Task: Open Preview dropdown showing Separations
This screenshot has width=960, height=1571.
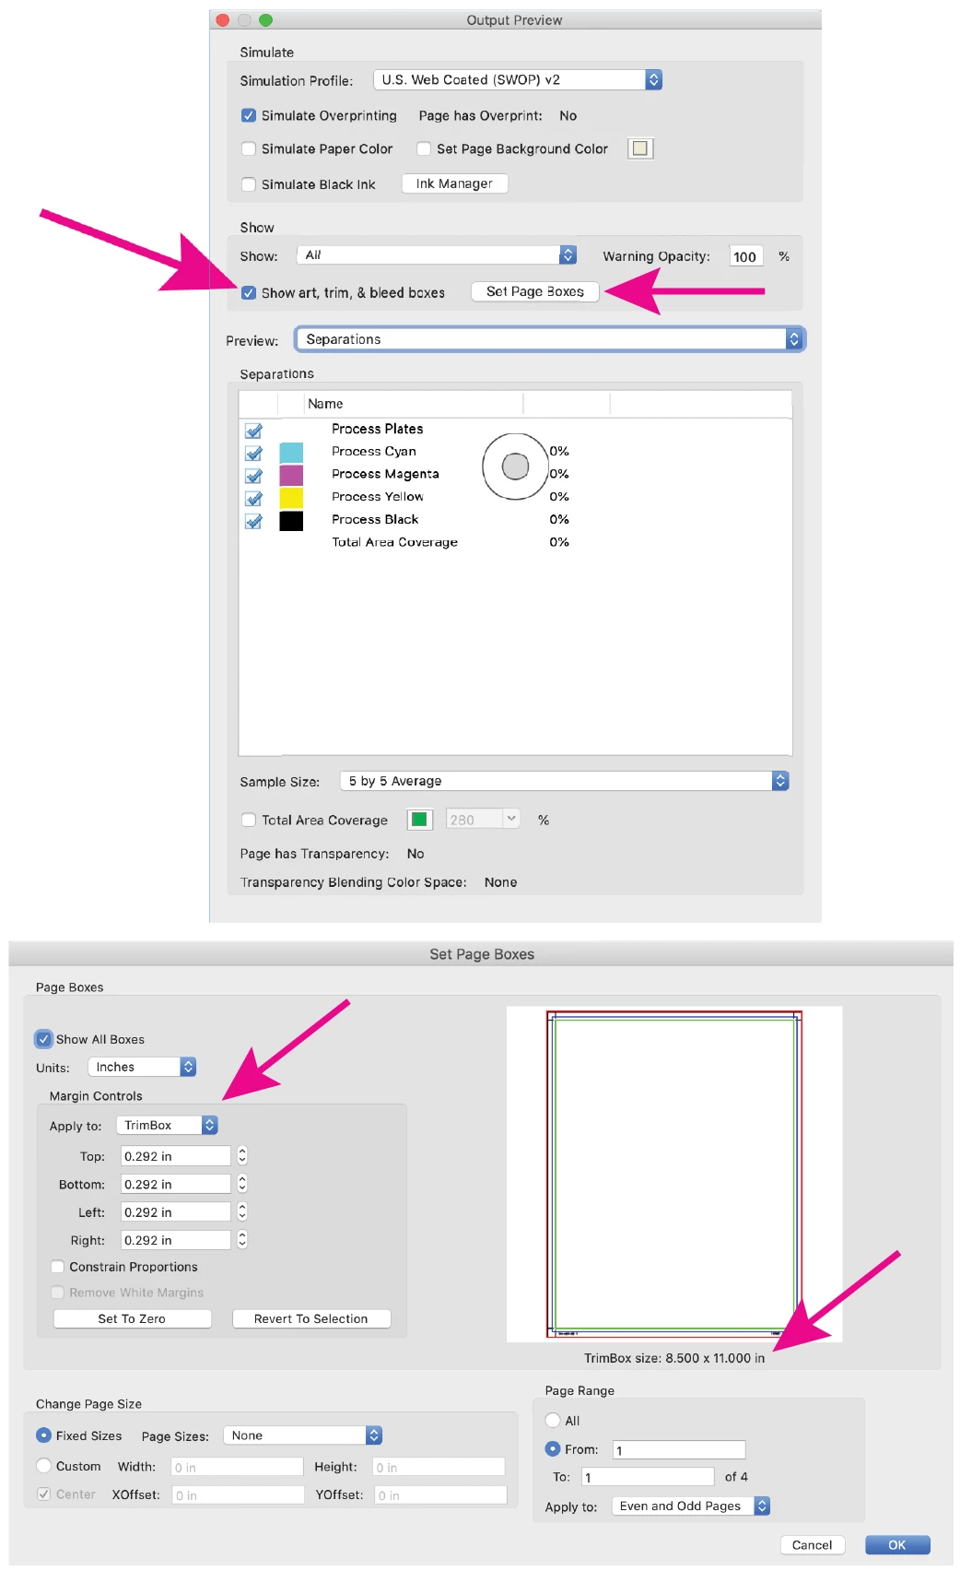Action: click(550, 339)
